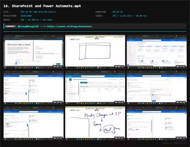Open the thumbnail with handwritten Making Changes notes

pos(95,123)
